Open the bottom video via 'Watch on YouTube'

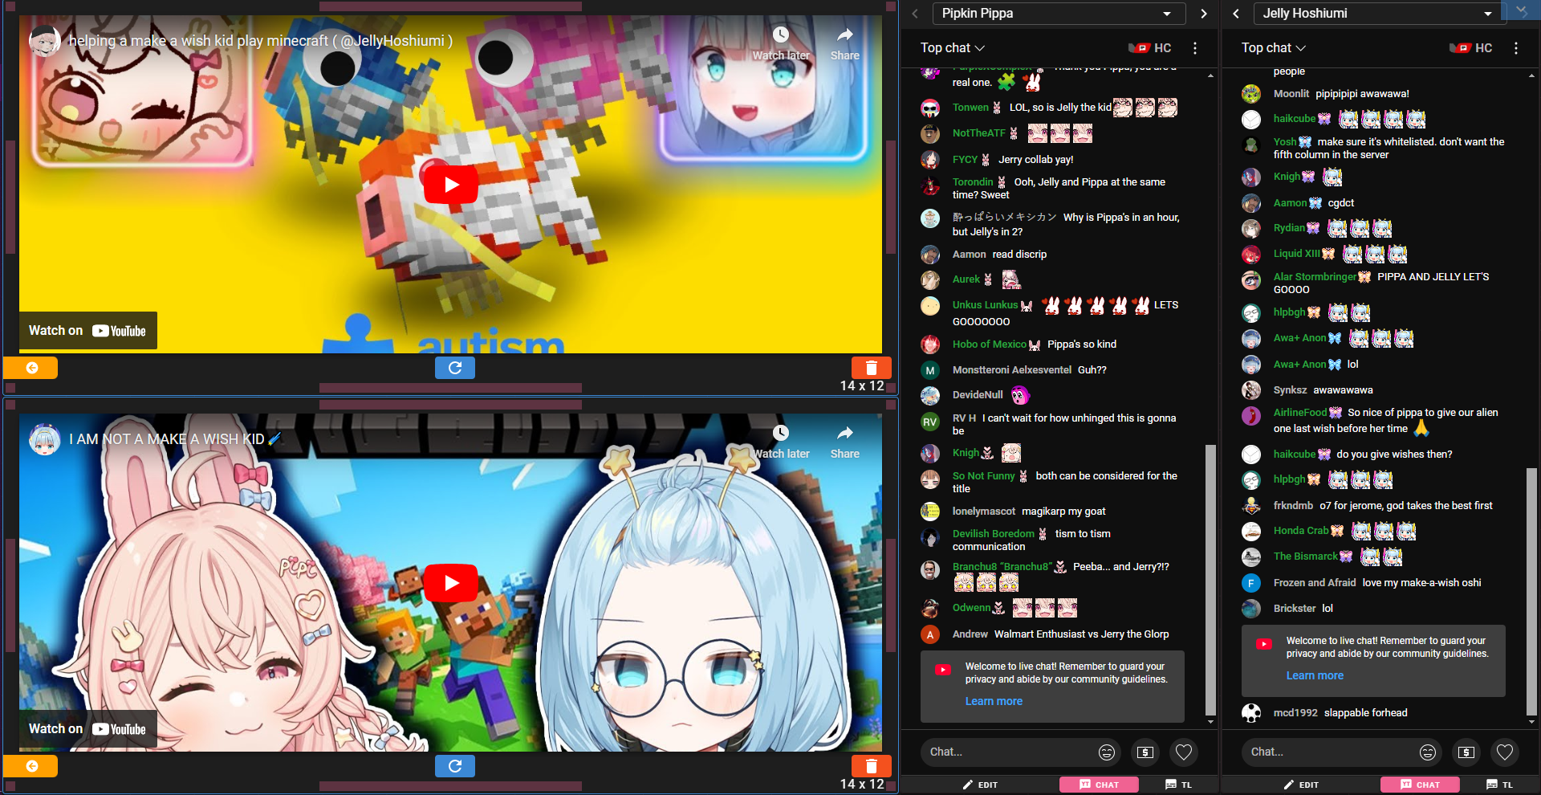click(87, 729)
